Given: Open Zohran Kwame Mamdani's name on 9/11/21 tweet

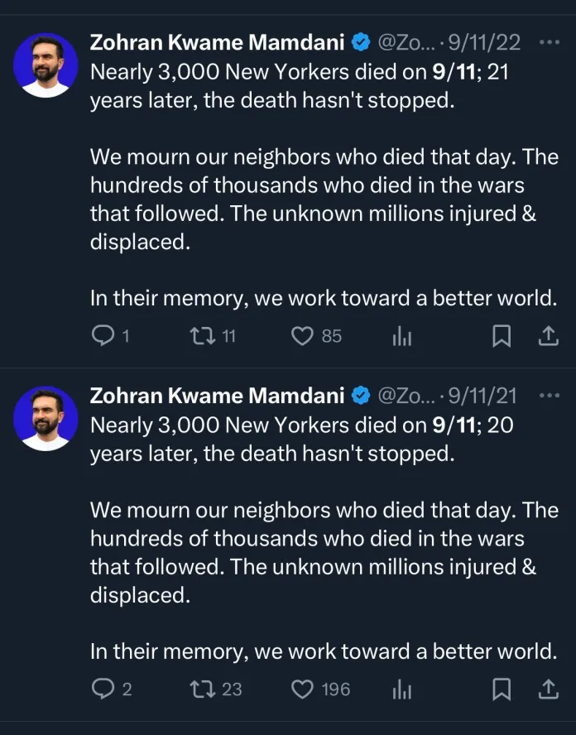Looking at the screenshot, I should (217, 396).
